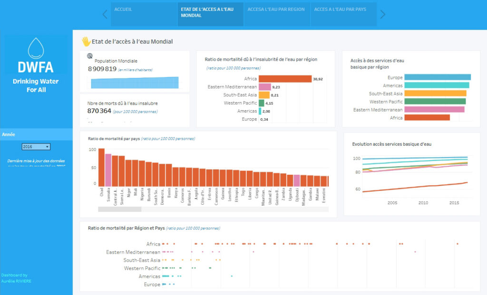This screenshot has height=295, width=487.
Task: Select the ACCES A L'EAU PAR PAYS tab
Action: click(343, 14)
